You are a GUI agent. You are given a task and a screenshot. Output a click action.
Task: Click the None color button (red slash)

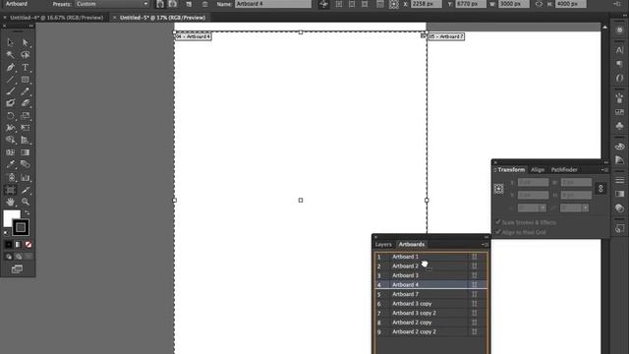[29, 245]
